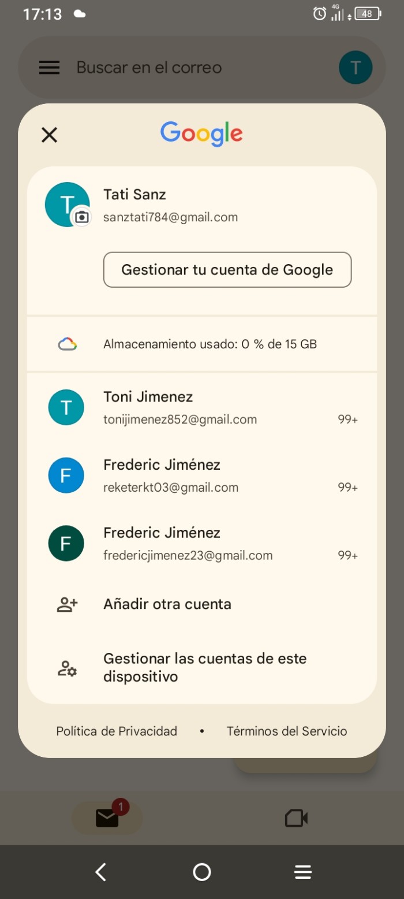Open Política de Privacidad link
This screenshot has width=404, height=899.
click(x=117, y=731)
